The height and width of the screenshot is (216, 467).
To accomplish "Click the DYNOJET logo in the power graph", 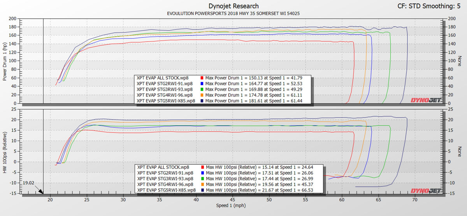I will point(426,100).
